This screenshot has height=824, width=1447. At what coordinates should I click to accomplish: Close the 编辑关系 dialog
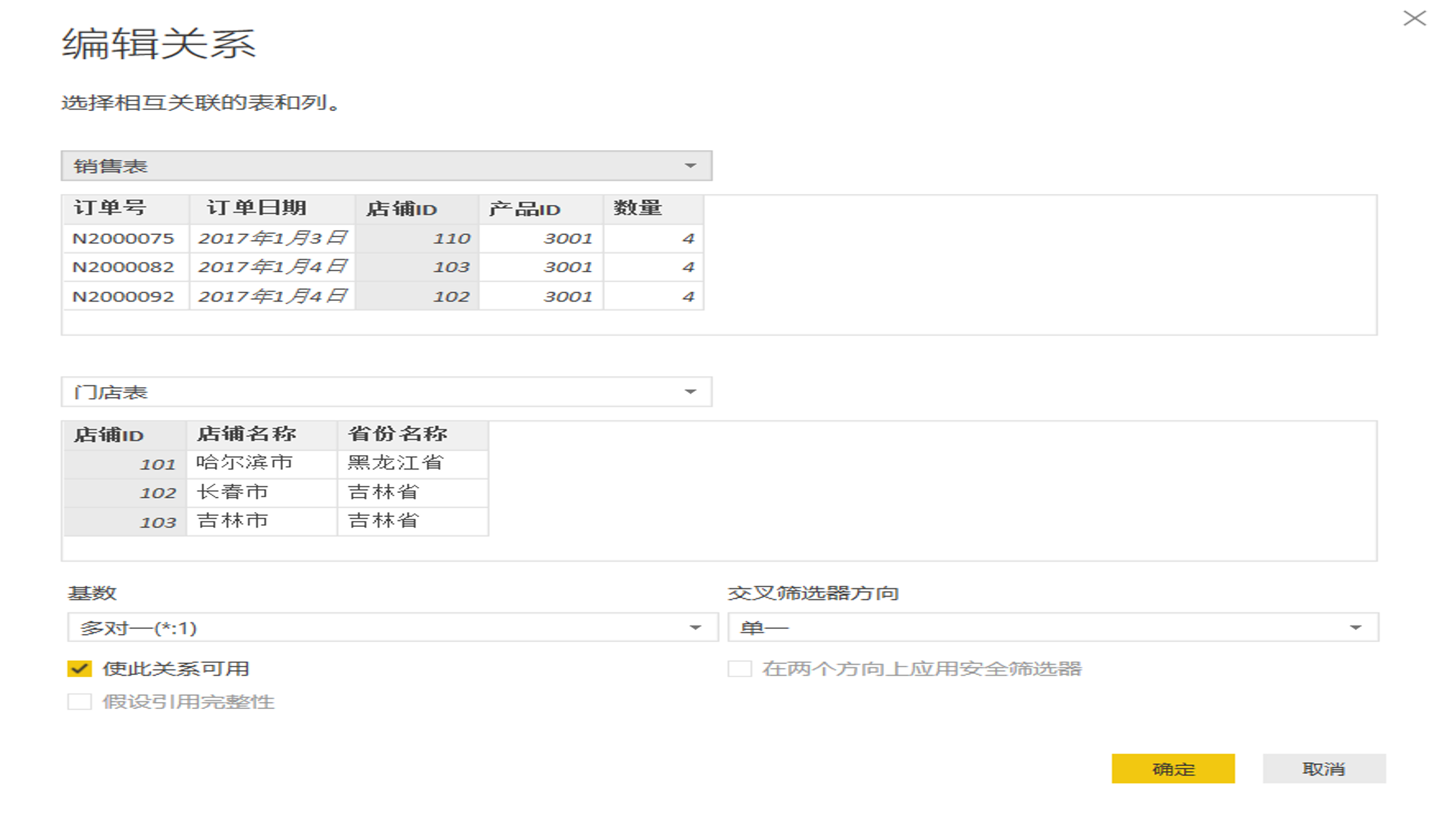(1415, 18)
